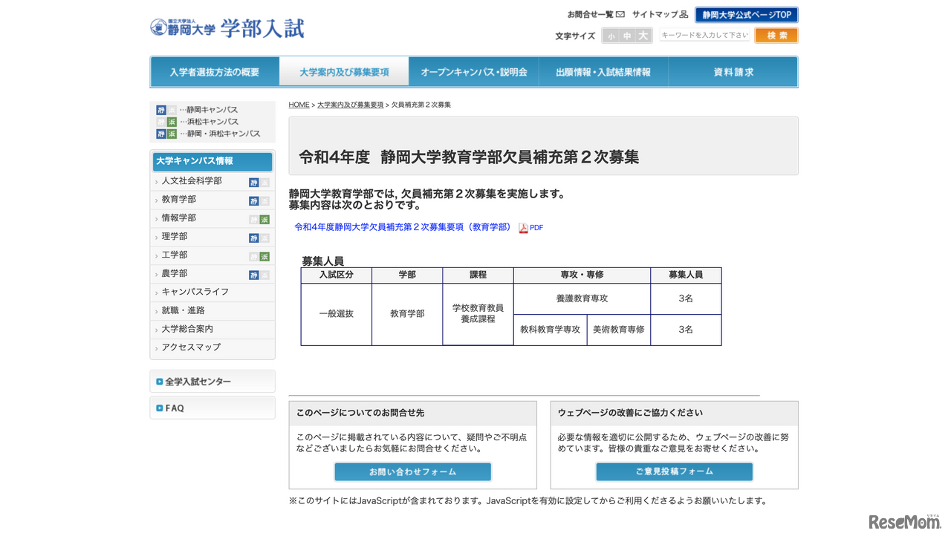Screen dimensions: 951x539
Task: Switch to the 出願情報・入試結果情報 tab
Action: [603, 71]
